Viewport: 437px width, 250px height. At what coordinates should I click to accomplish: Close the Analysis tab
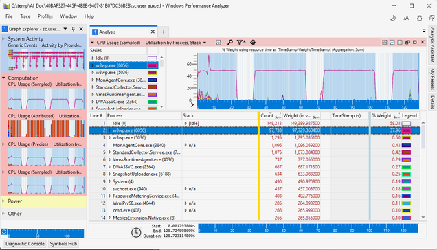[x=153, y=32]
